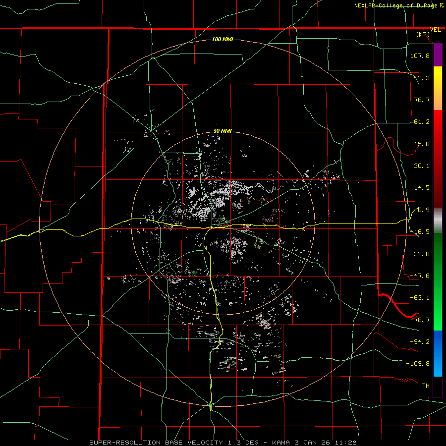The image size is (446, 446).
Task: Click the "1.3 DEG" elevation text
Action: pyautogui.click(x=243, y=443)
